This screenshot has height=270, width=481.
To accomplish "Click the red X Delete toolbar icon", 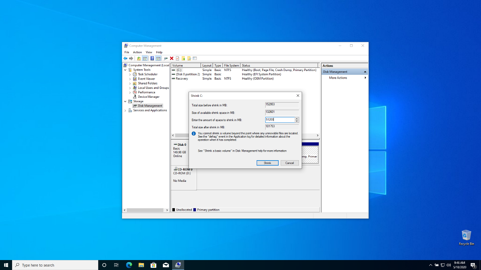I will [172, 58].
